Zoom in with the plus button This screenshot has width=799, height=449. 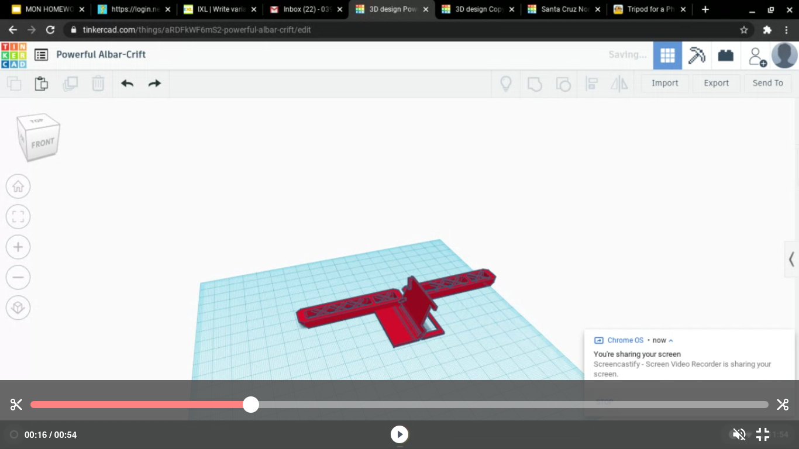[18, 247]
